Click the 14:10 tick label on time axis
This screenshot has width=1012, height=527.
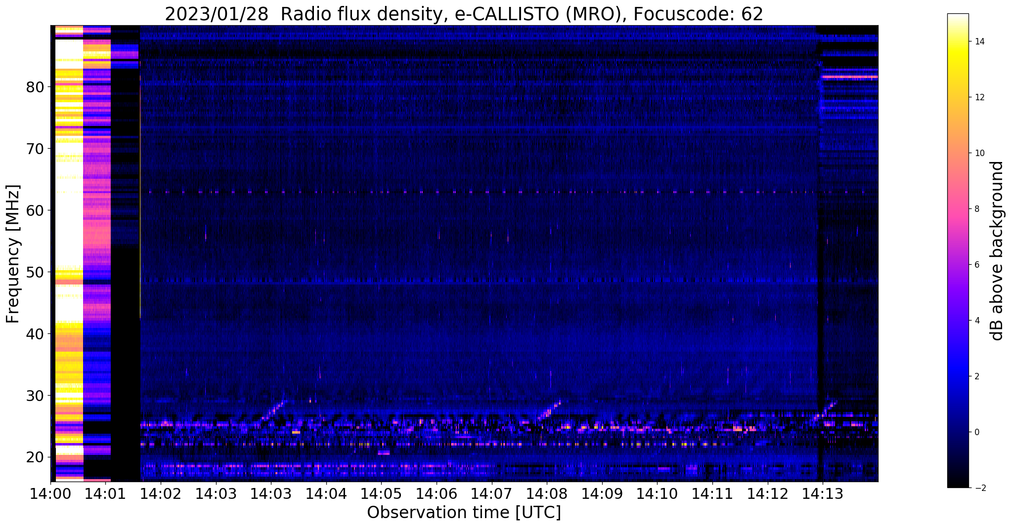tap(657, 493)
